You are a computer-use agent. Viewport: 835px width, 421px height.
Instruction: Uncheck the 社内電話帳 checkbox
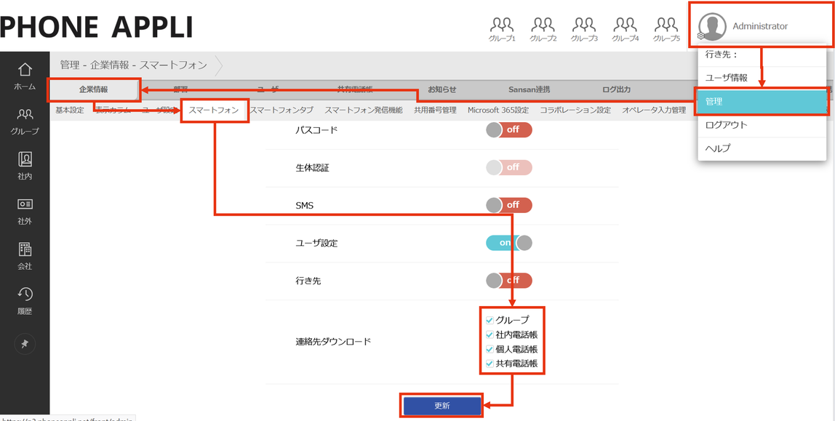[490, 335]
